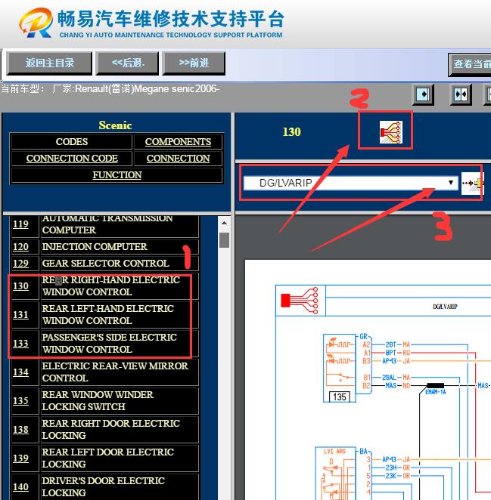
Task: Open code 133 link
Action: [20, 344]
